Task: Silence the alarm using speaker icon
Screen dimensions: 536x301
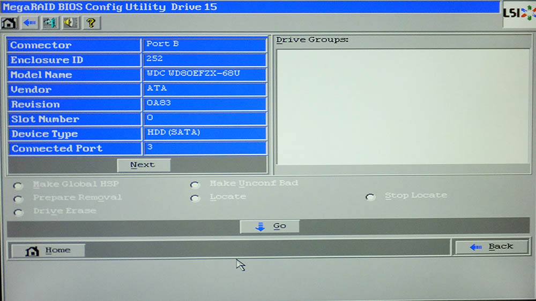Action: (x=70, y=23)
